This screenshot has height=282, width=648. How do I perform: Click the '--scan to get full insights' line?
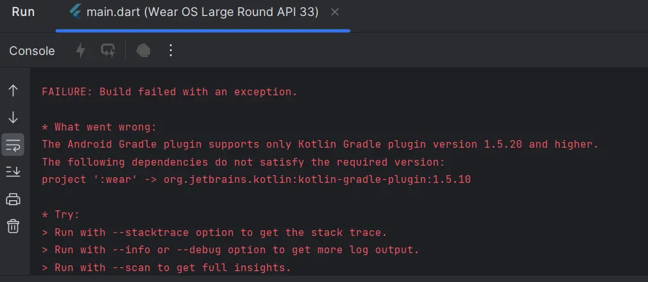[166, 267]
